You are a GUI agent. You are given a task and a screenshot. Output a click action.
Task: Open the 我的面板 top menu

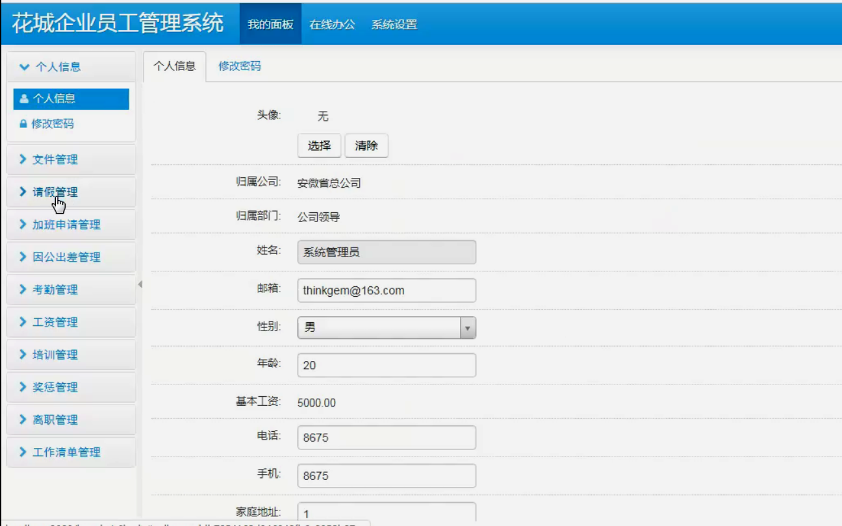tap(270, 25)
